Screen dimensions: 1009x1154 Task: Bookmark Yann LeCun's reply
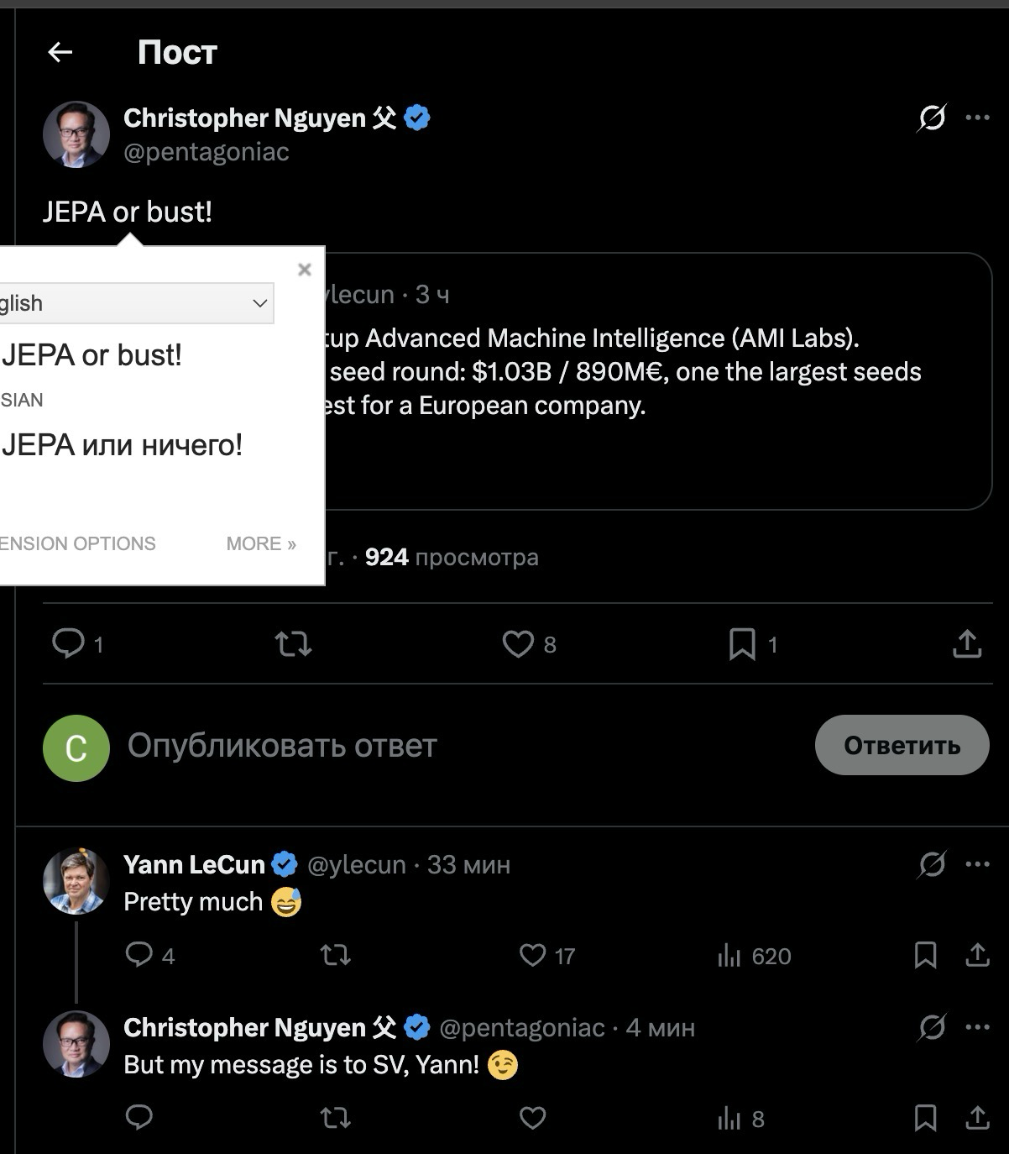pyautogui.click(x=925, y=955)
